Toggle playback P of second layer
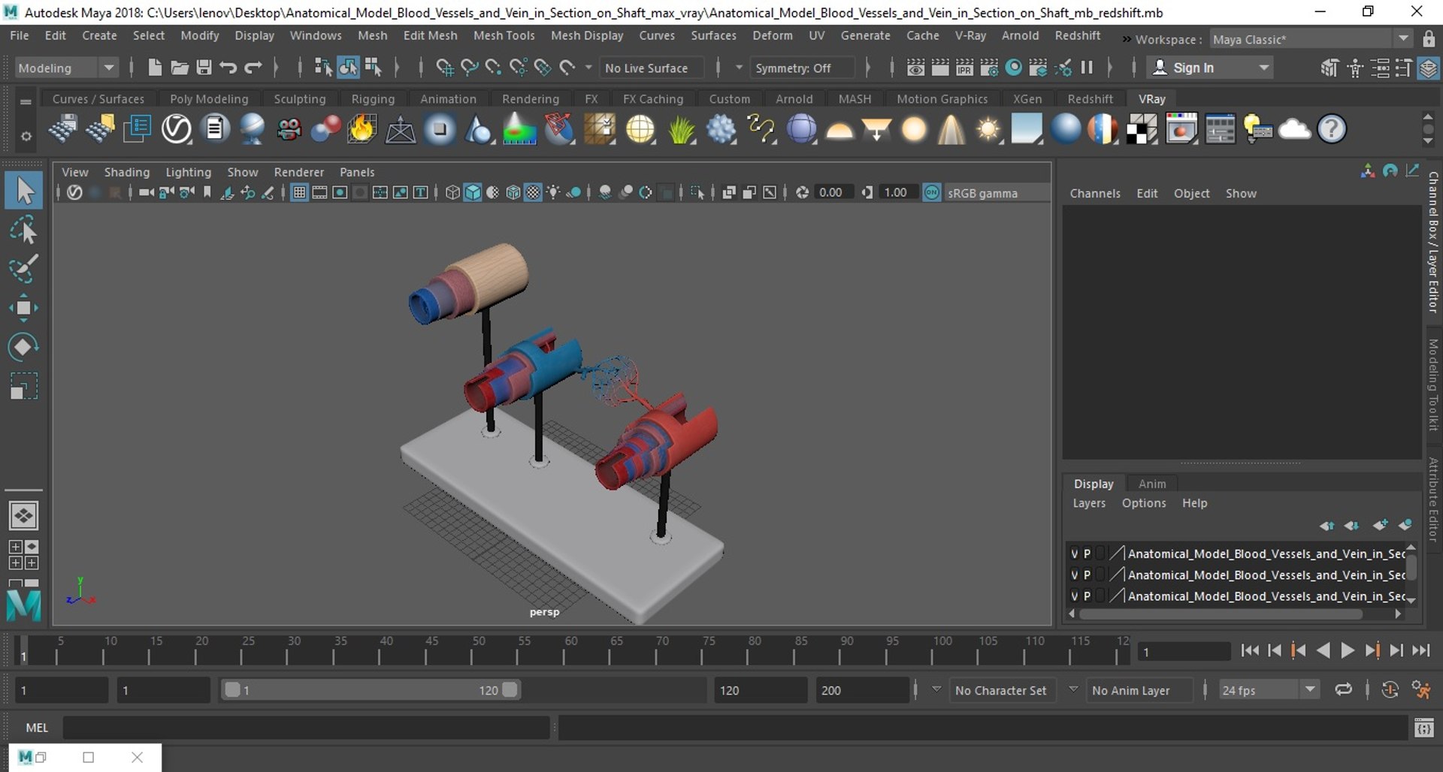This screenshot has width=1443, height=772. click(x=1087, y=574)
